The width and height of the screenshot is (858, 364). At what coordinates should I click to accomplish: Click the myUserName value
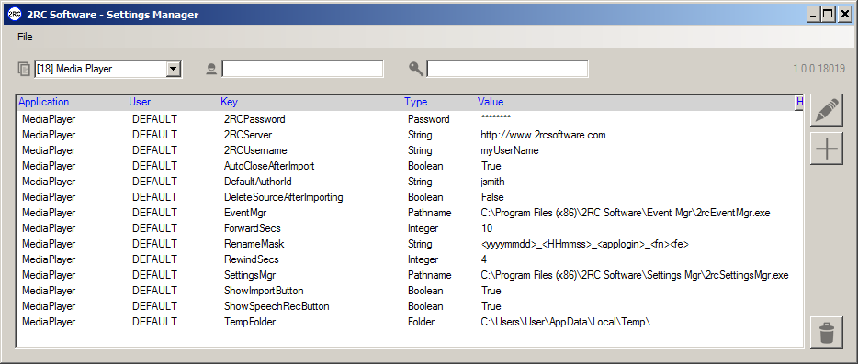(510, 150)
